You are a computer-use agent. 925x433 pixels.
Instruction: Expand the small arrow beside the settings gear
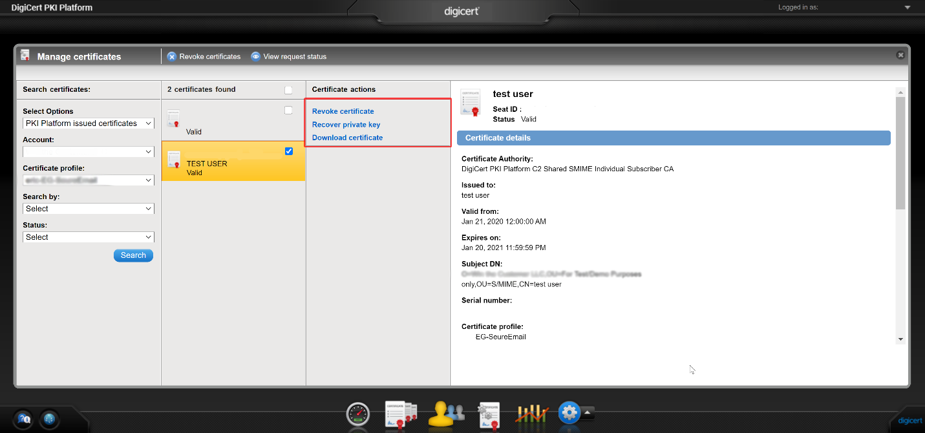[x=588, y=411]
